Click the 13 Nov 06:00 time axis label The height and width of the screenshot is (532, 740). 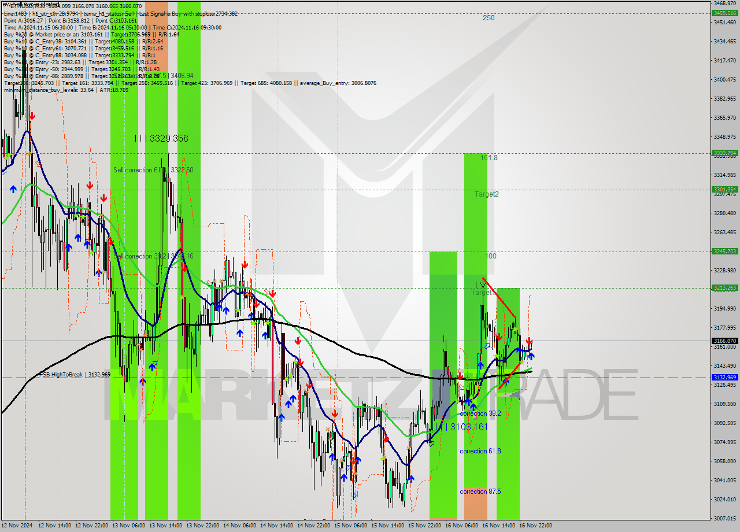tap(128, 526)
